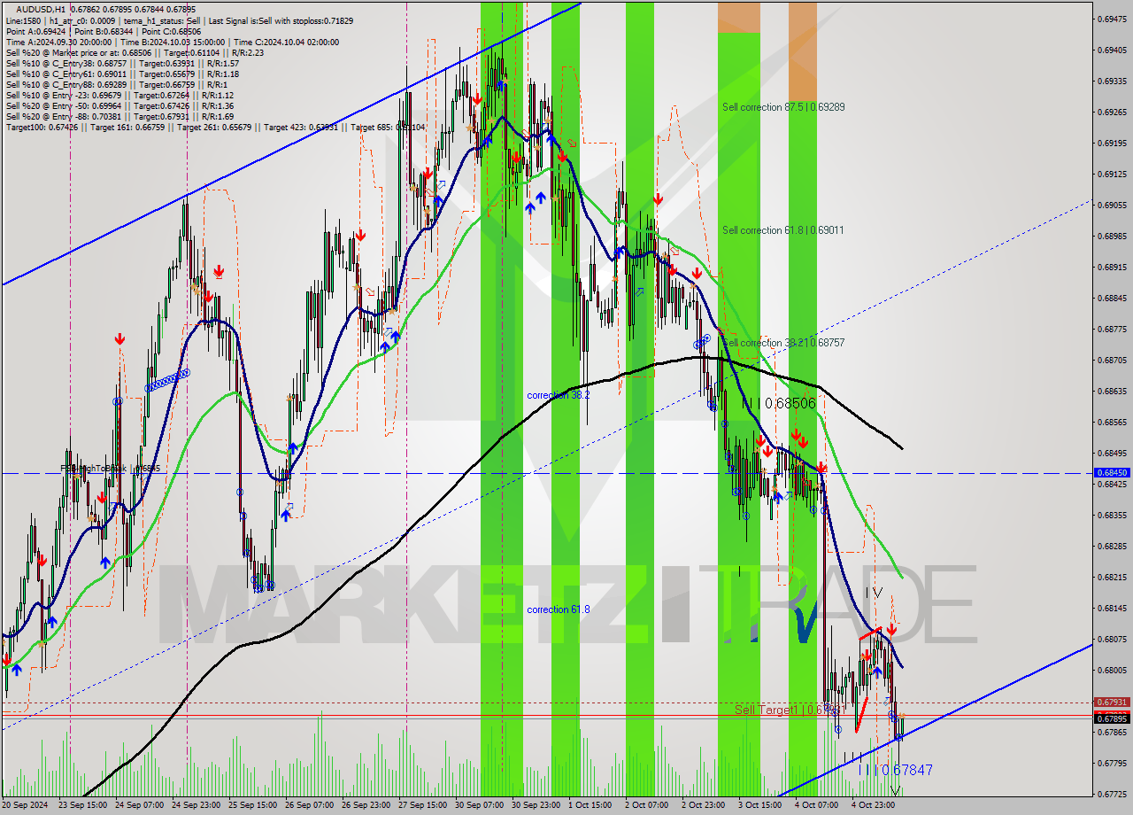Click the '4 Oct 23:00' time axis label
This screenshot has width=1133, height=815.
(873, 805)
